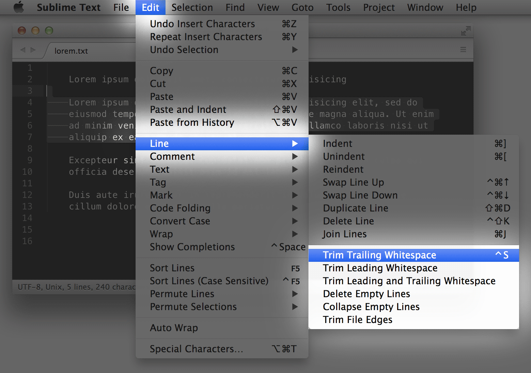
Task: Choose Show Completions
Action: click(x=222, y=247)
